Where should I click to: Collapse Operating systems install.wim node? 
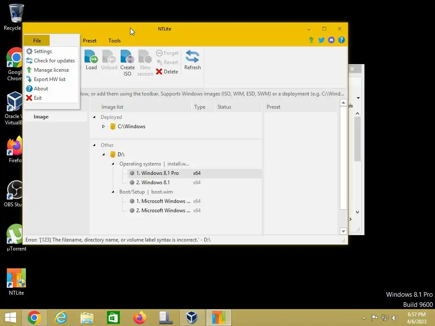pos(113,164)
